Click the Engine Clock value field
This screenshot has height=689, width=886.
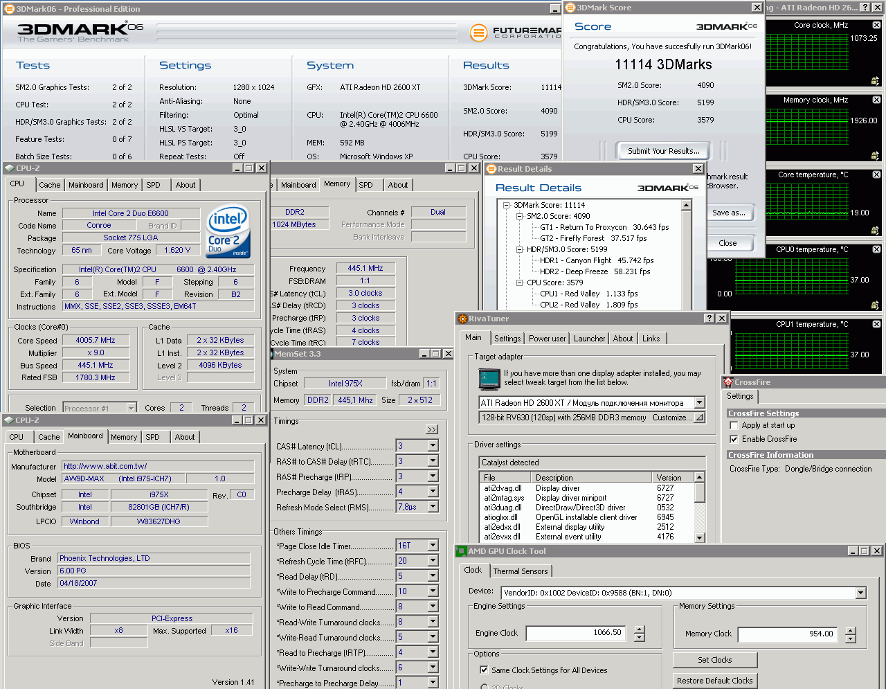(576, 633)
